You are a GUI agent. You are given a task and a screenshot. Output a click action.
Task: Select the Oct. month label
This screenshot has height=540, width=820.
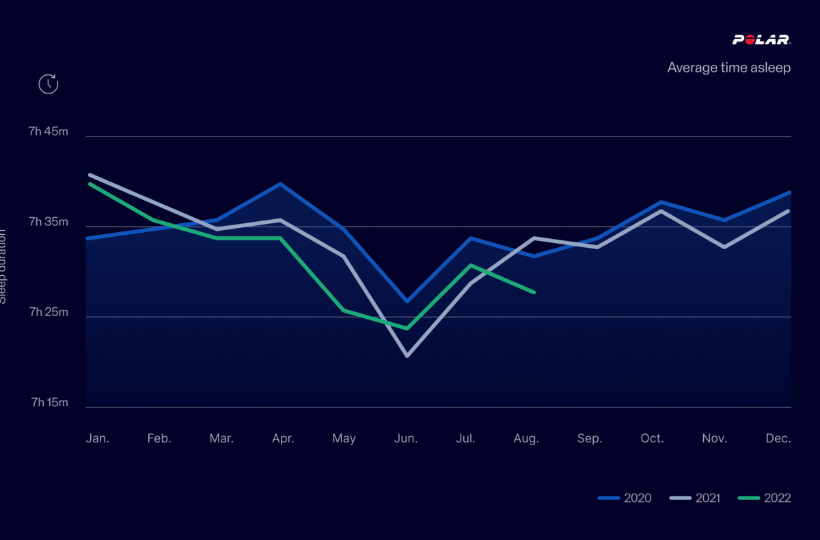pos(652,438)
